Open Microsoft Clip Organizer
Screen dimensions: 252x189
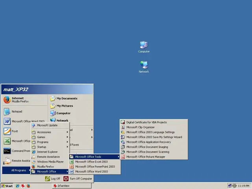click(x=154, y=127)
